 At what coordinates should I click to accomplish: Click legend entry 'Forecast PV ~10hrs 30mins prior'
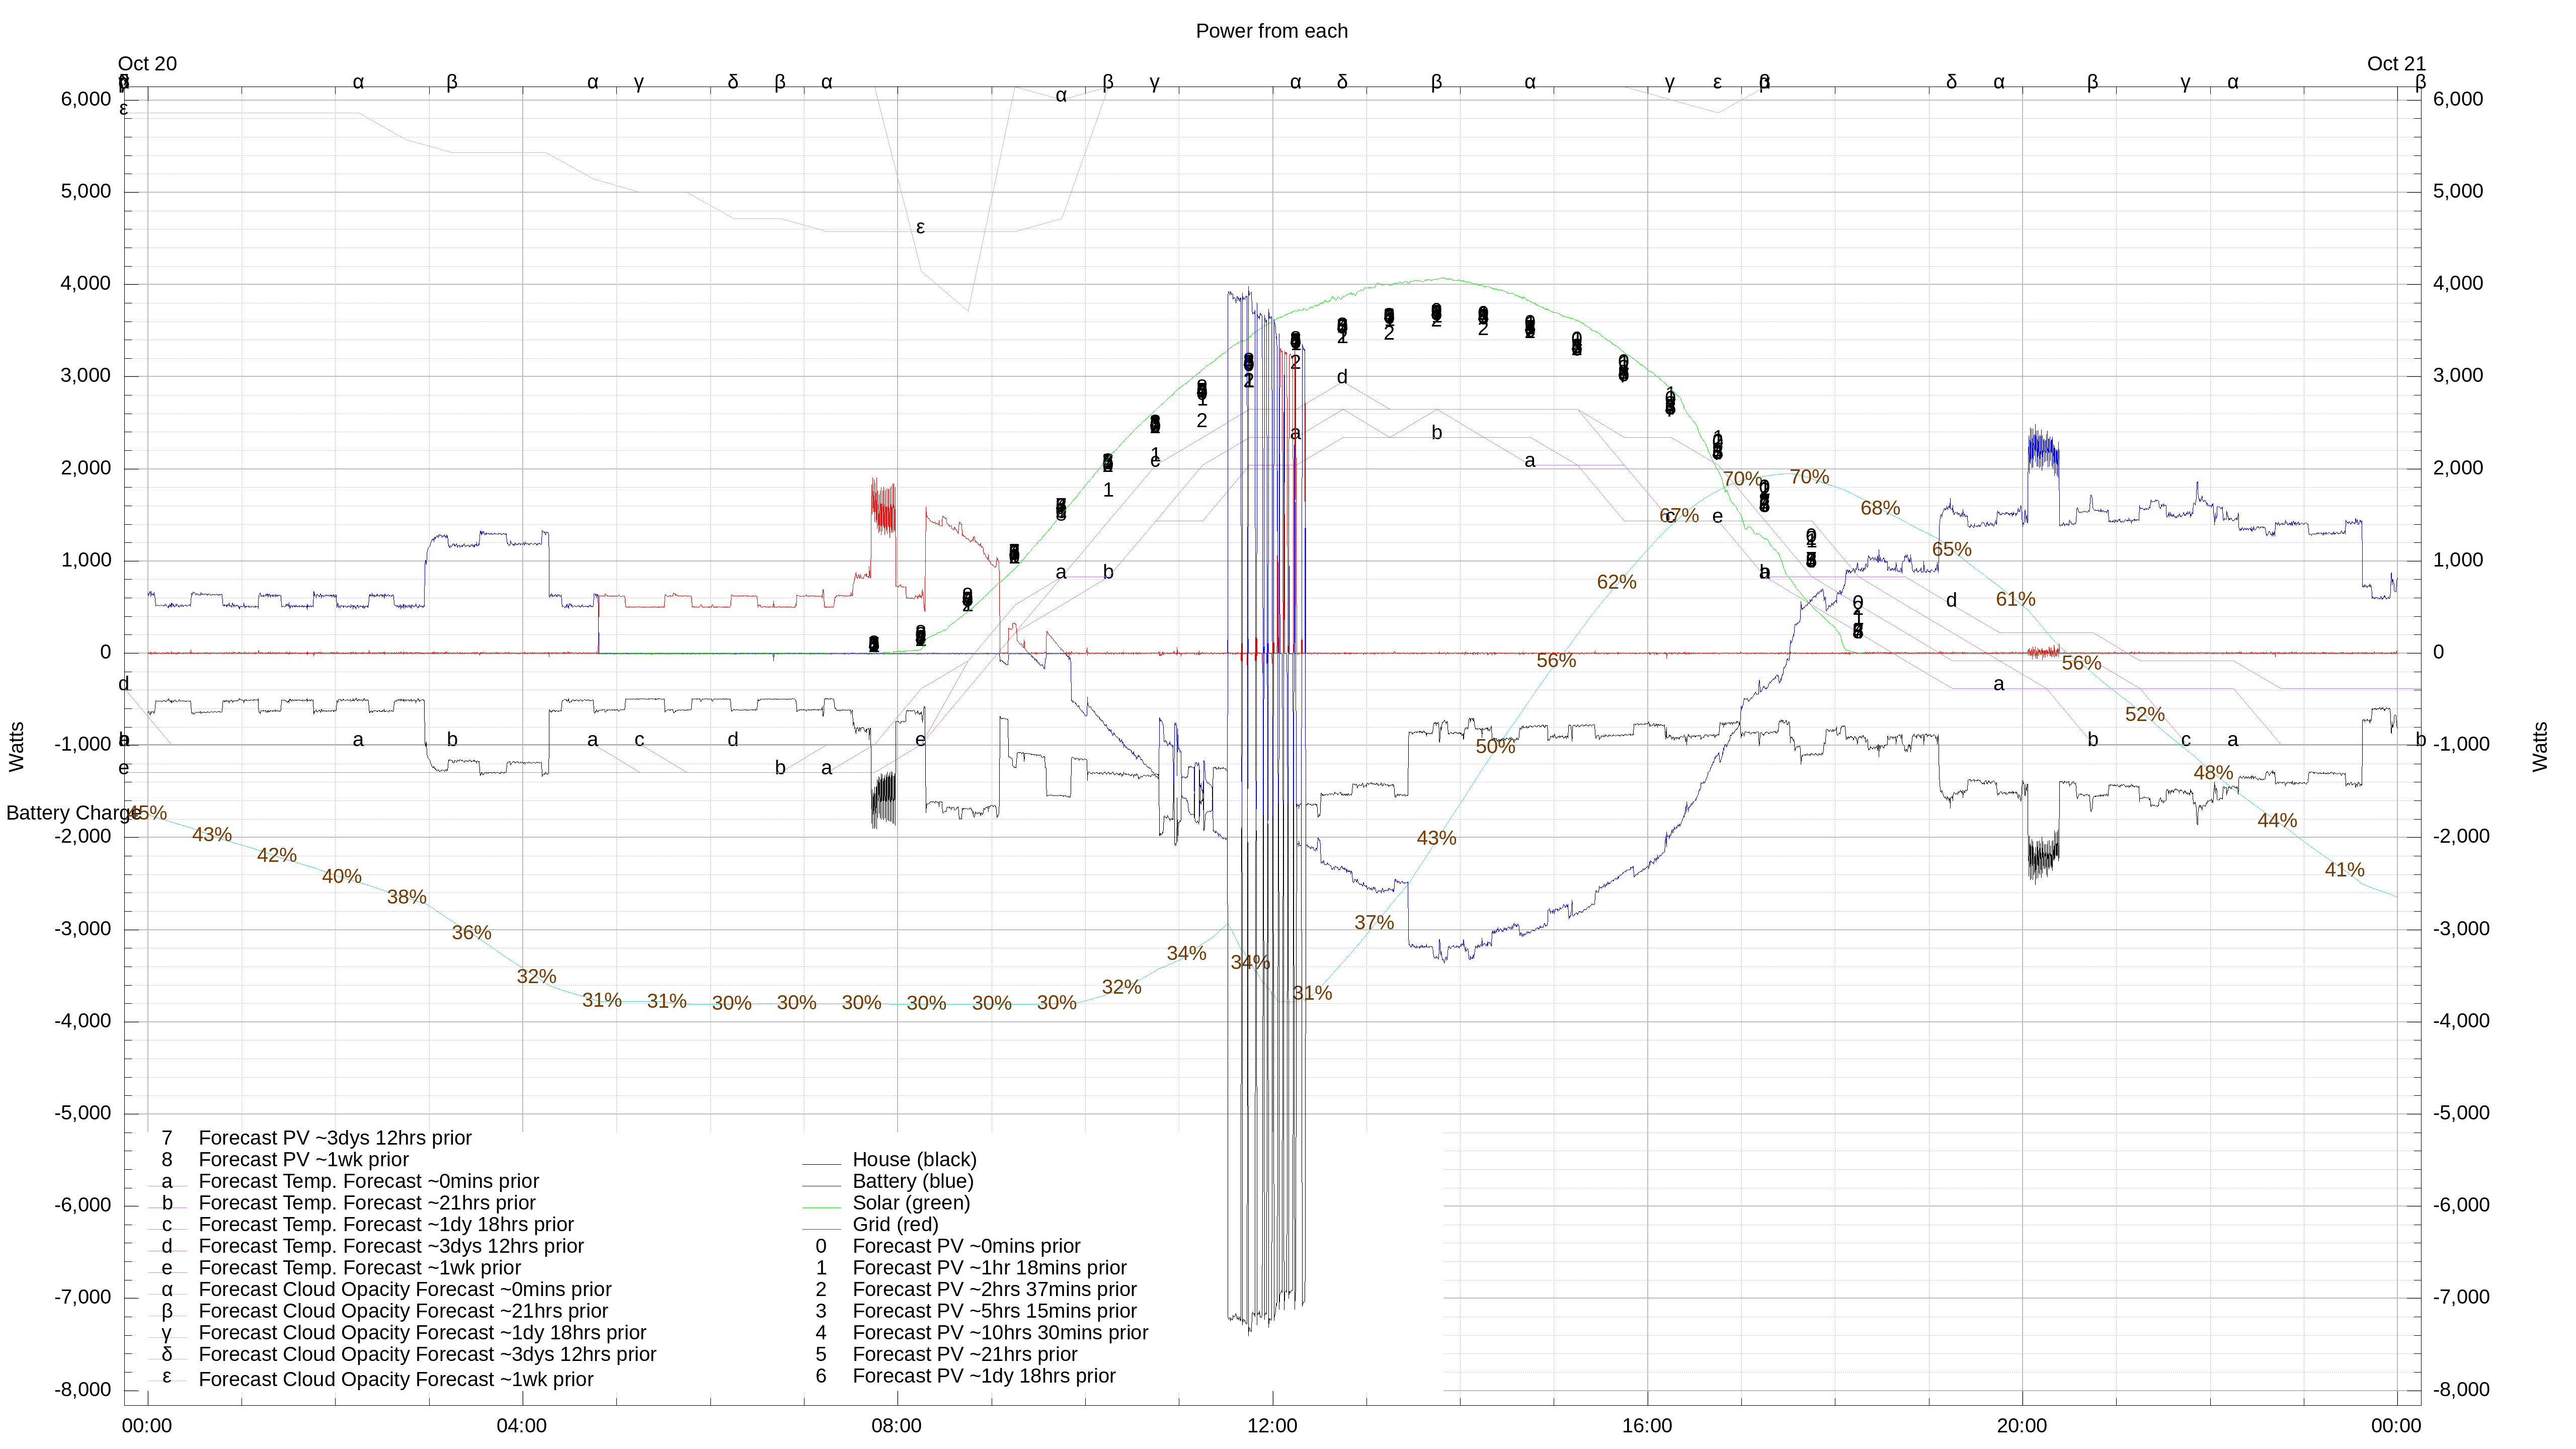click(x=1000, y=1333)
